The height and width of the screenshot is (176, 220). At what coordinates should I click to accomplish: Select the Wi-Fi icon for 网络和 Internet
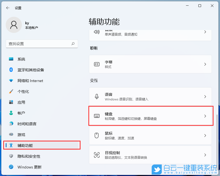click(11, 81)
